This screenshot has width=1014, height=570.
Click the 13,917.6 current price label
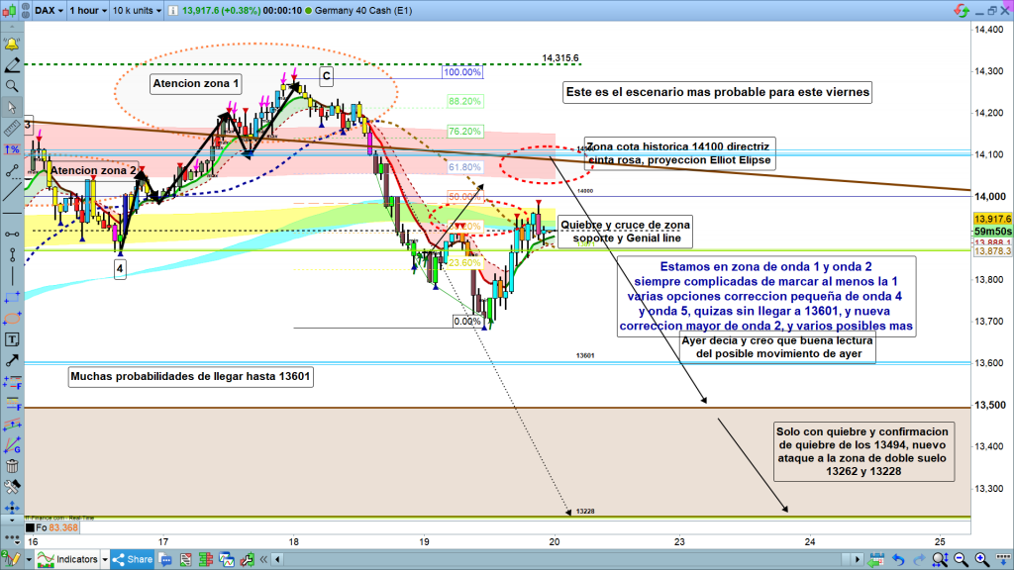coord(991,219)
